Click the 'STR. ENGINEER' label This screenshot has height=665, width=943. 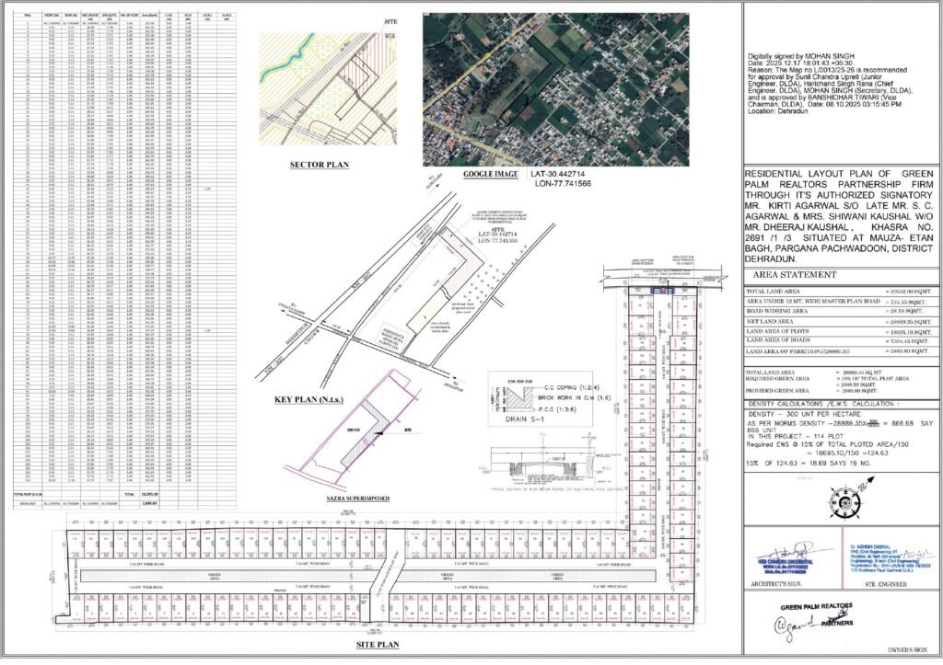pyautogui.click(x=885, y=584)
